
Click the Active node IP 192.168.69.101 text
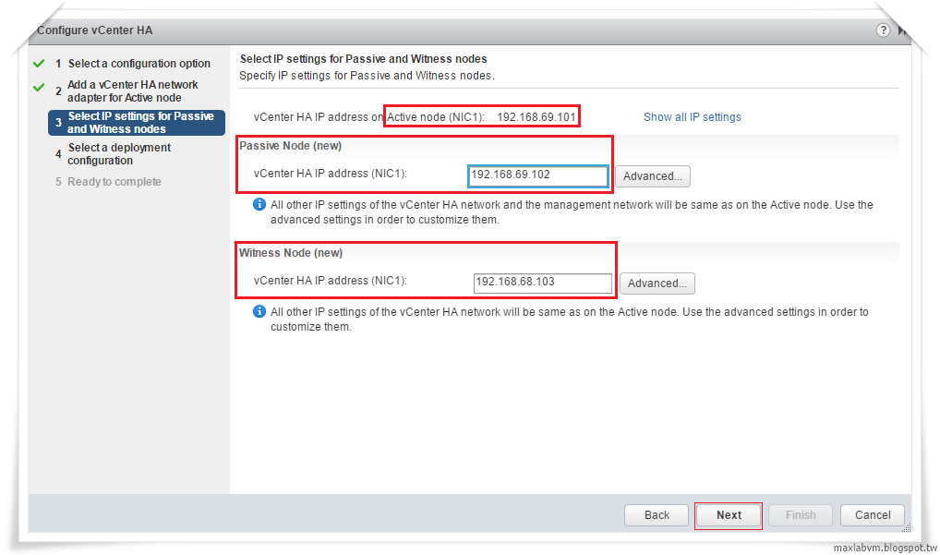click(x=536, y=117)
